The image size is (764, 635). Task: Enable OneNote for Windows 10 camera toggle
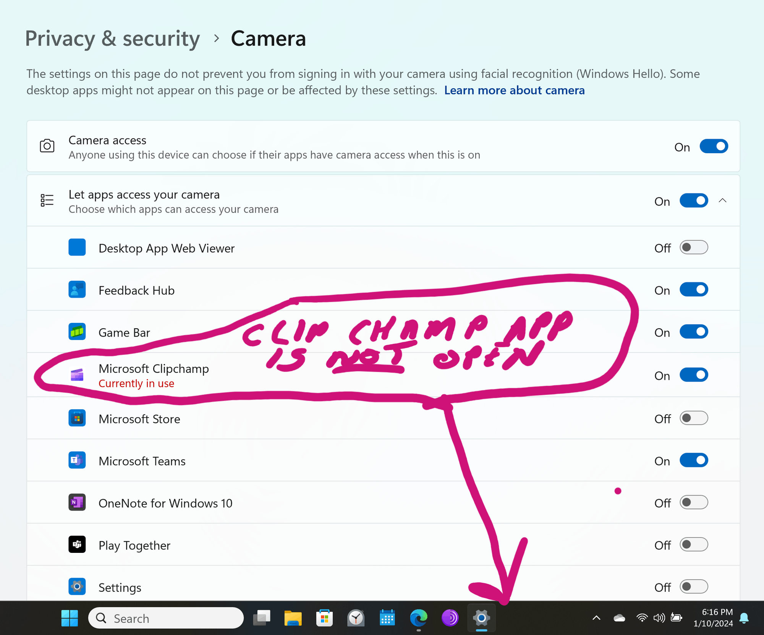coord(694,502)
